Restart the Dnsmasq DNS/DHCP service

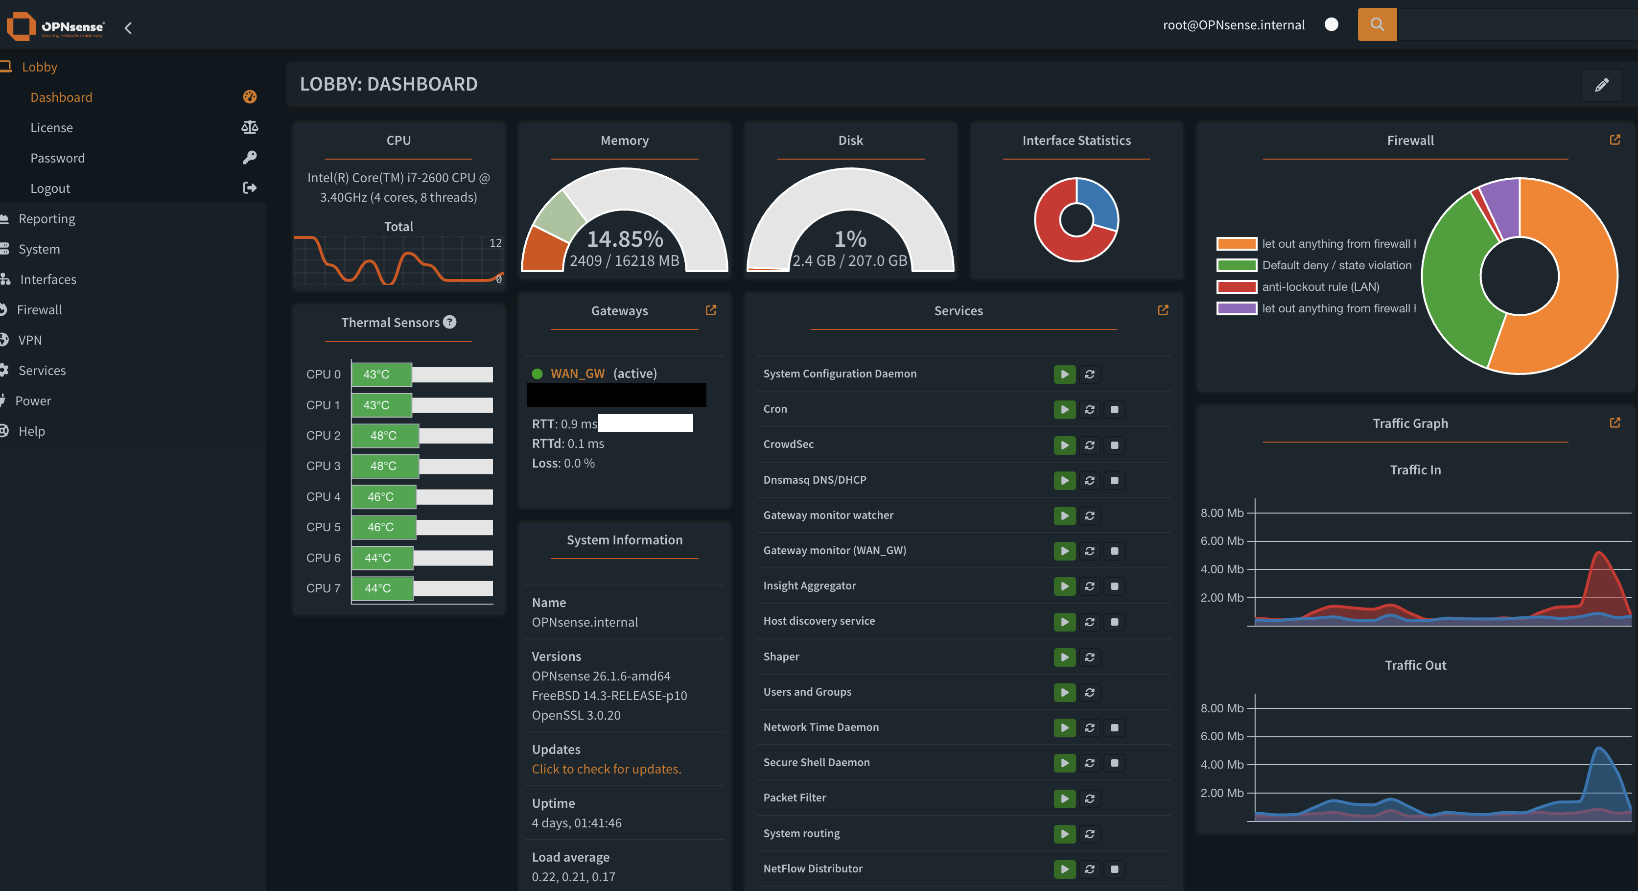[1089, 480]
